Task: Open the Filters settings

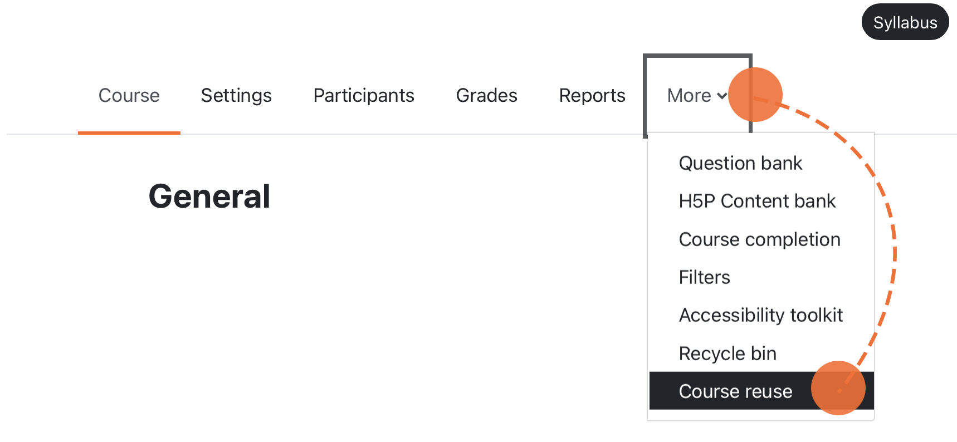Action: click(704, 277)
